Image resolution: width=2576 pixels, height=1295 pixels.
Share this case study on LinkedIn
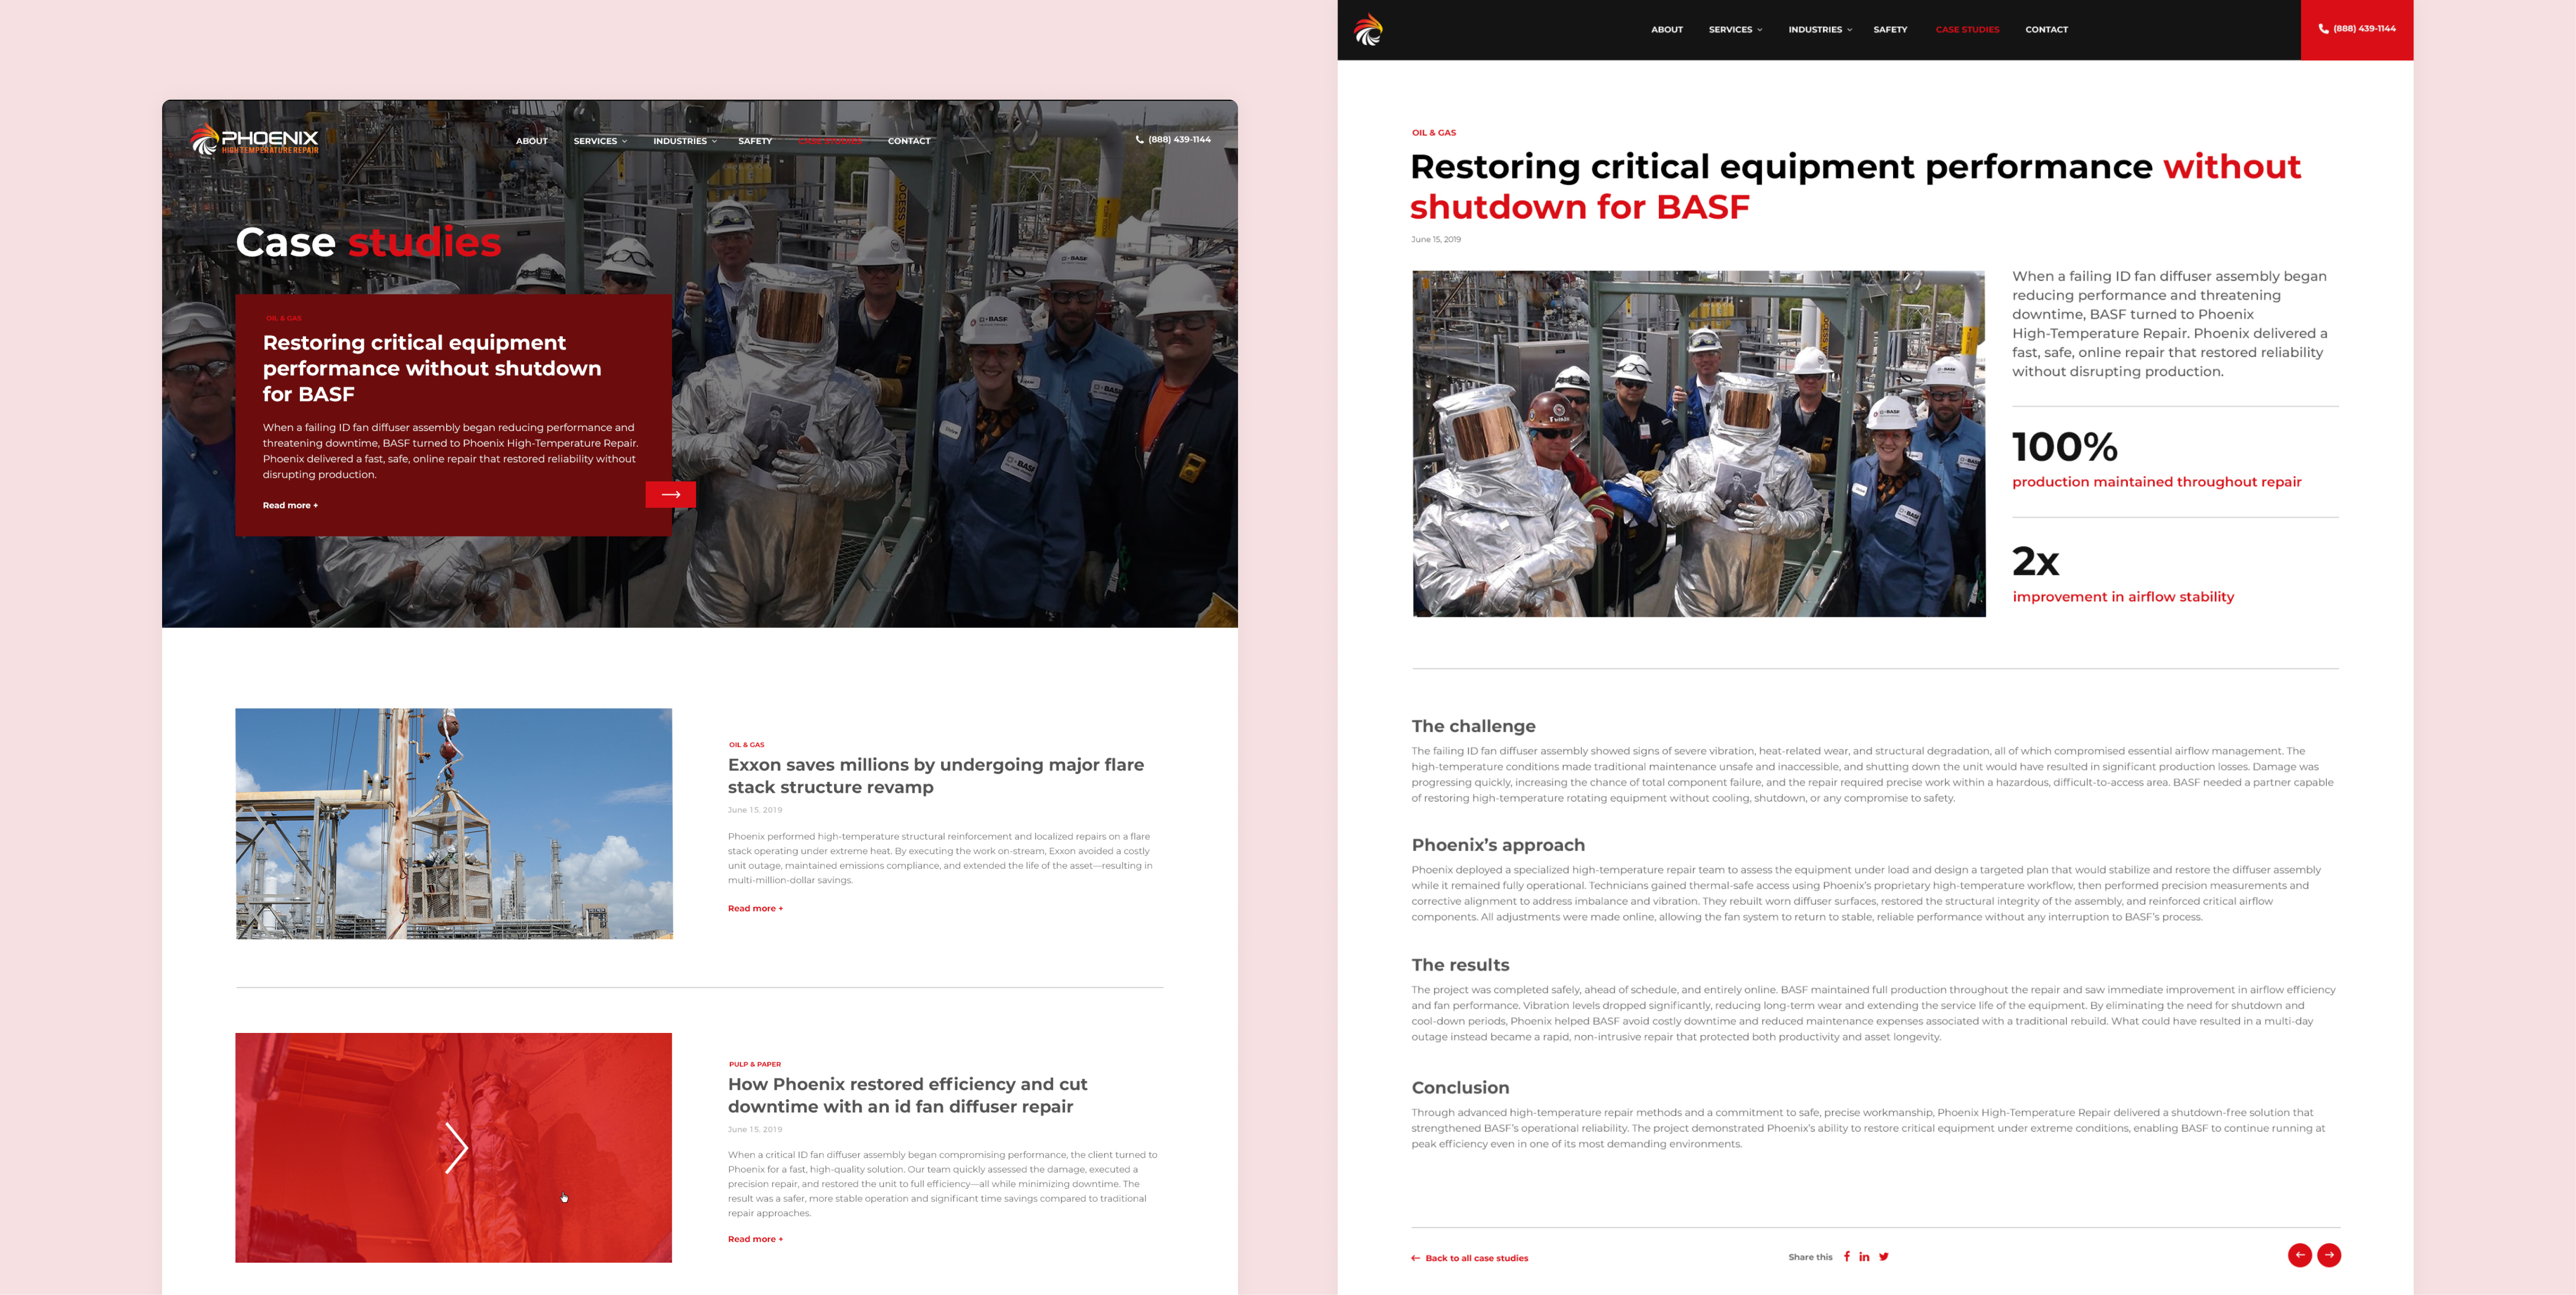1864,1257
